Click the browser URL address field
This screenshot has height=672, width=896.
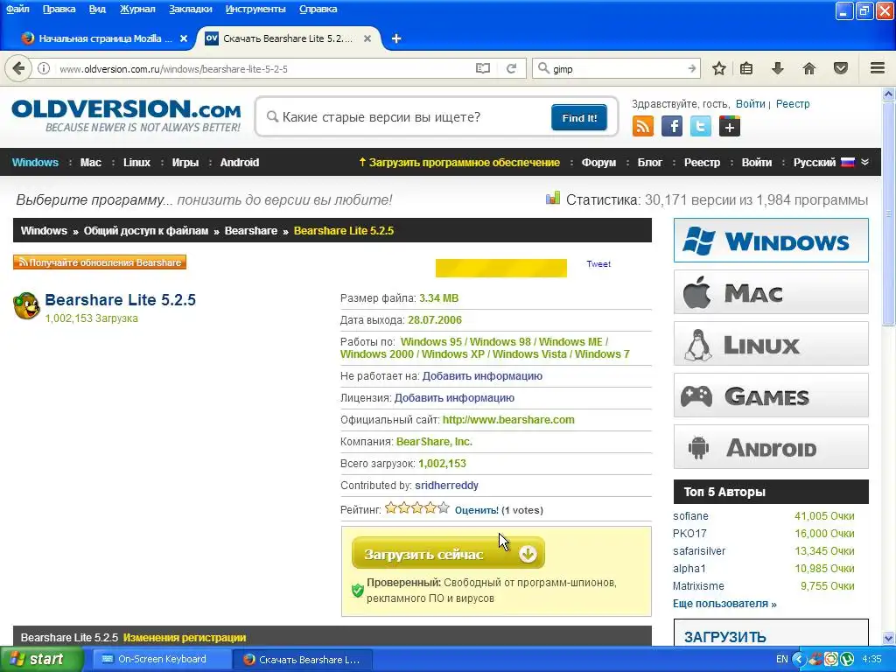(262, 68)
